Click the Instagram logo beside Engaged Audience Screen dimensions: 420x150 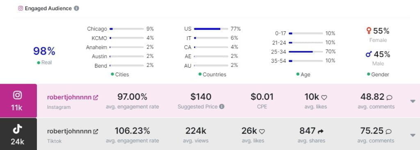pyautogui.click(x=21, y=8)
